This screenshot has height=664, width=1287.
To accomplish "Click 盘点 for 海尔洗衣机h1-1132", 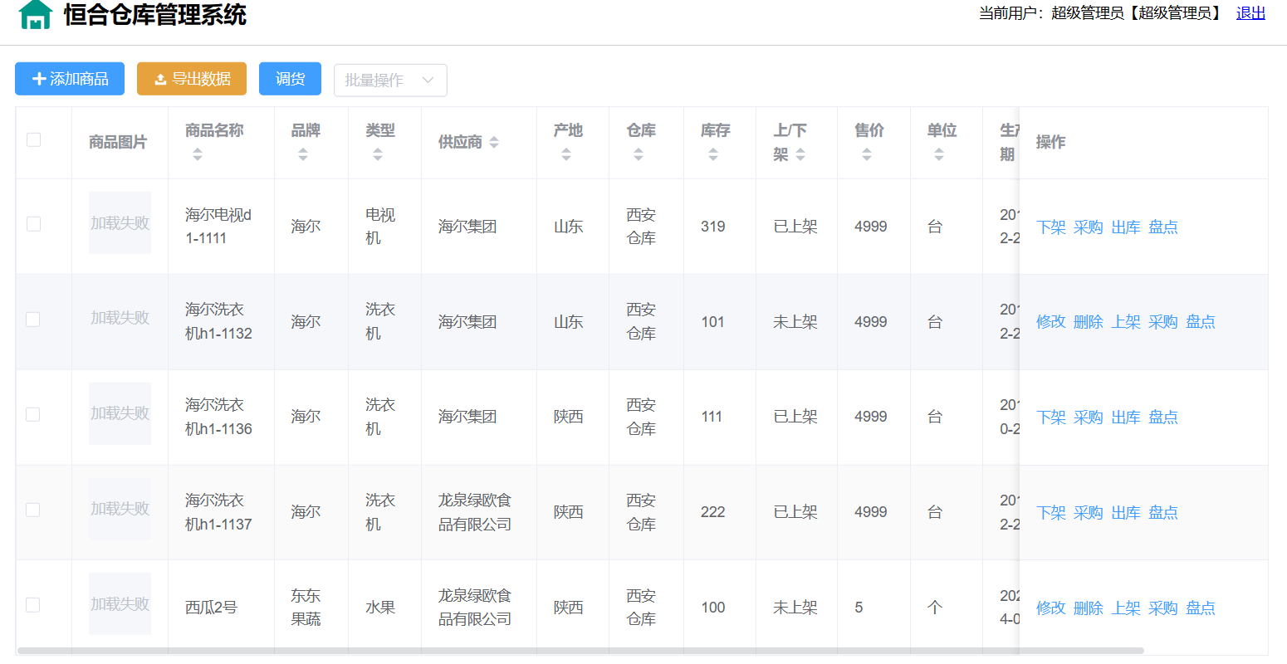I will (x=1201, y=322).
